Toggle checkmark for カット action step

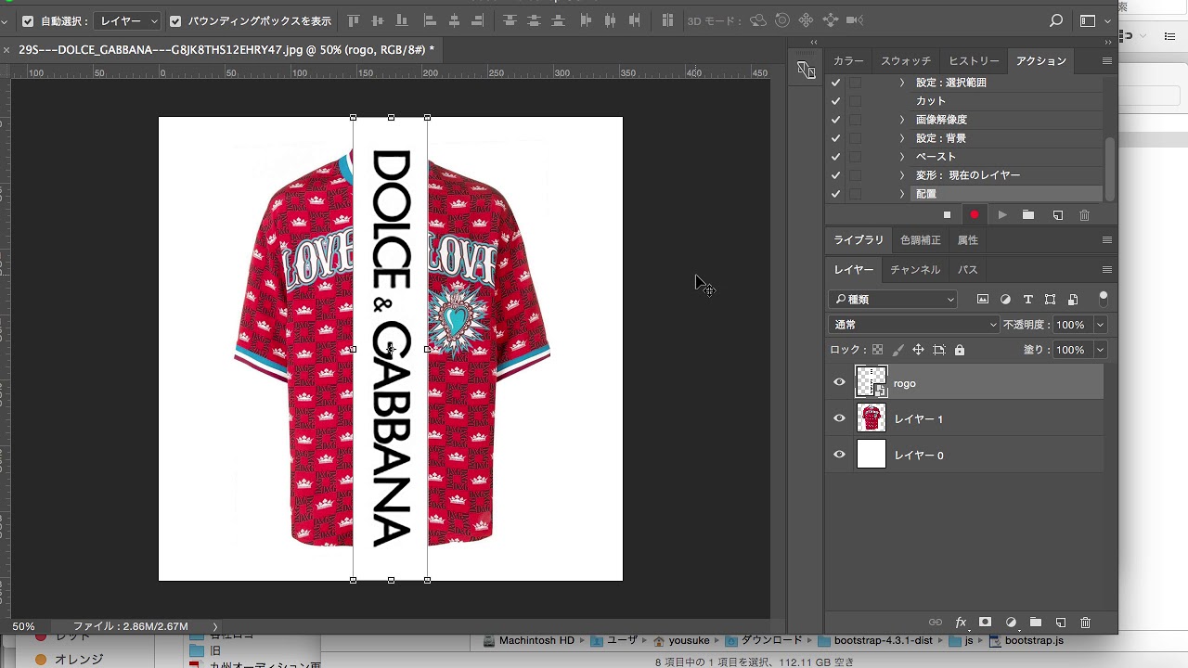pyautogui.click(x=835, y=101)
